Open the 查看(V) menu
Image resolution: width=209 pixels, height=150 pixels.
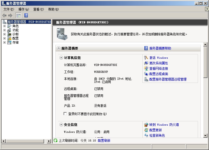pos(39,9)
